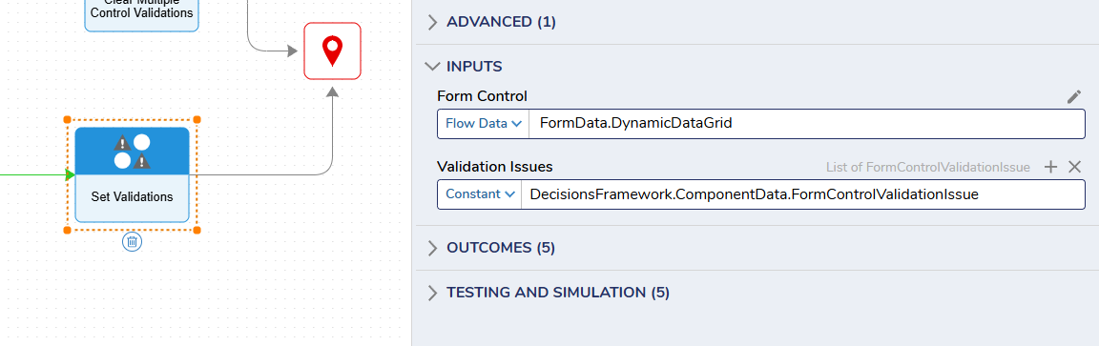
Task: Click the red end-step pin icon
Action: click(332, 51)
